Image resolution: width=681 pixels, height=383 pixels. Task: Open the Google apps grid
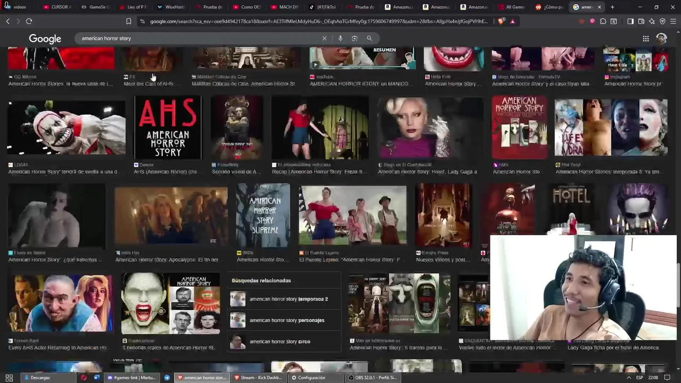pyautogui.click(x=645, y=38)
